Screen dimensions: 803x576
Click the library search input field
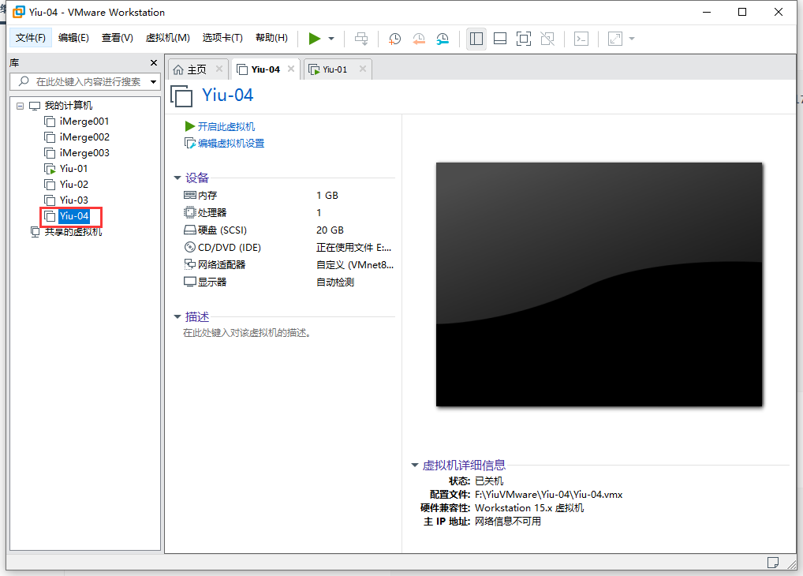(x=84, y=81)
